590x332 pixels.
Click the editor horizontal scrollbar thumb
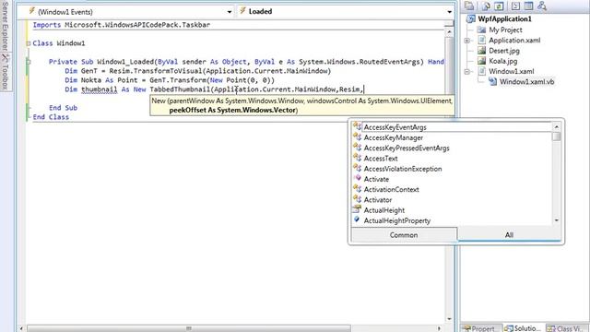[x=189, y=328]
